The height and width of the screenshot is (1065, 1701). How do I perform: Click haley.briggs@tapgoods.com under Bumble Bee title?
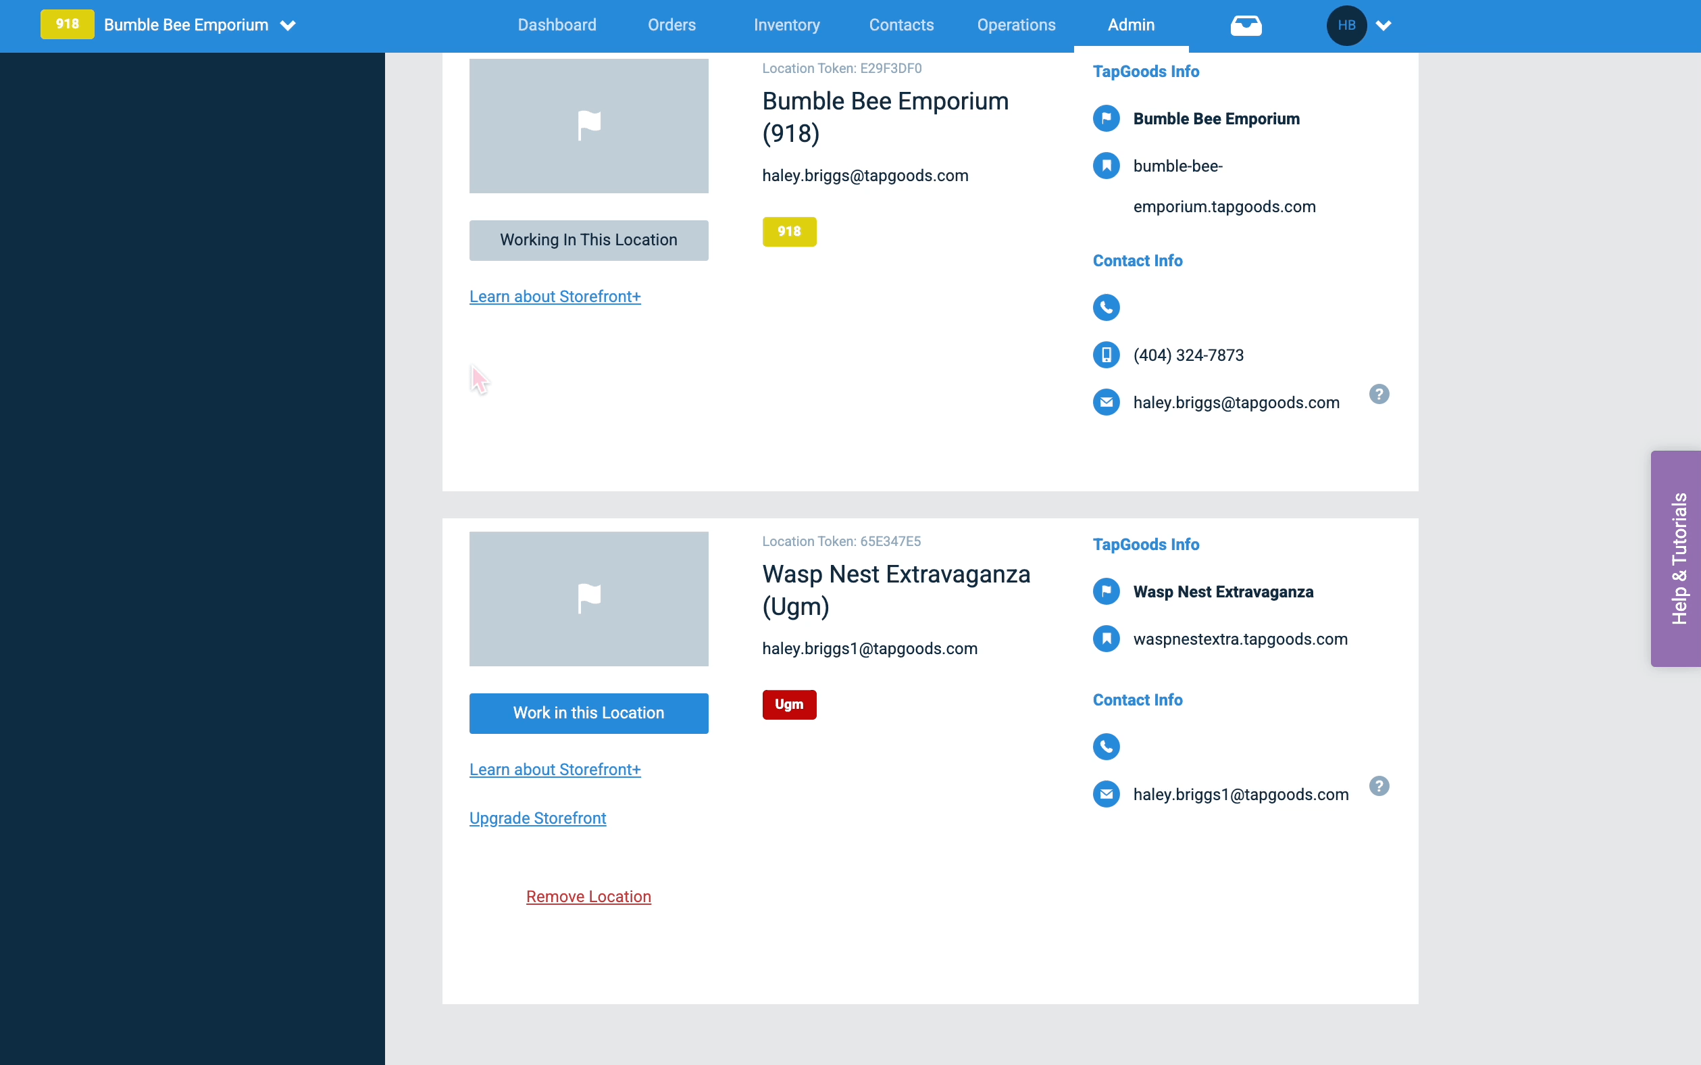click(x=865, y=176)
